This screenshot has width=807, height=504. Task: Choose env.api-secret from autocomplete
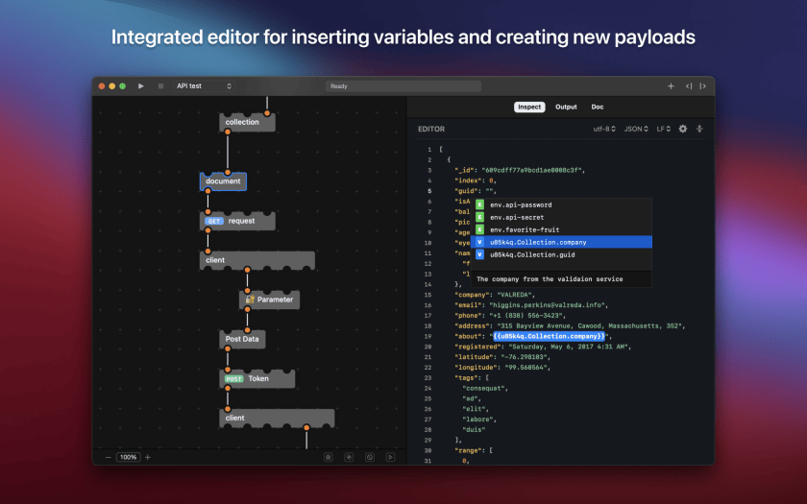point(561,217)
